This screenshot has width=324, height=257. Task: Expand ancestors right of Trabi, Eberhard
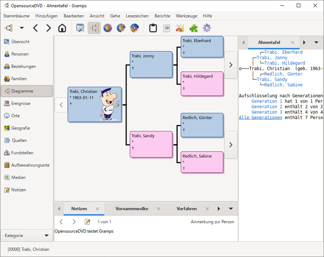pos(231,65)
